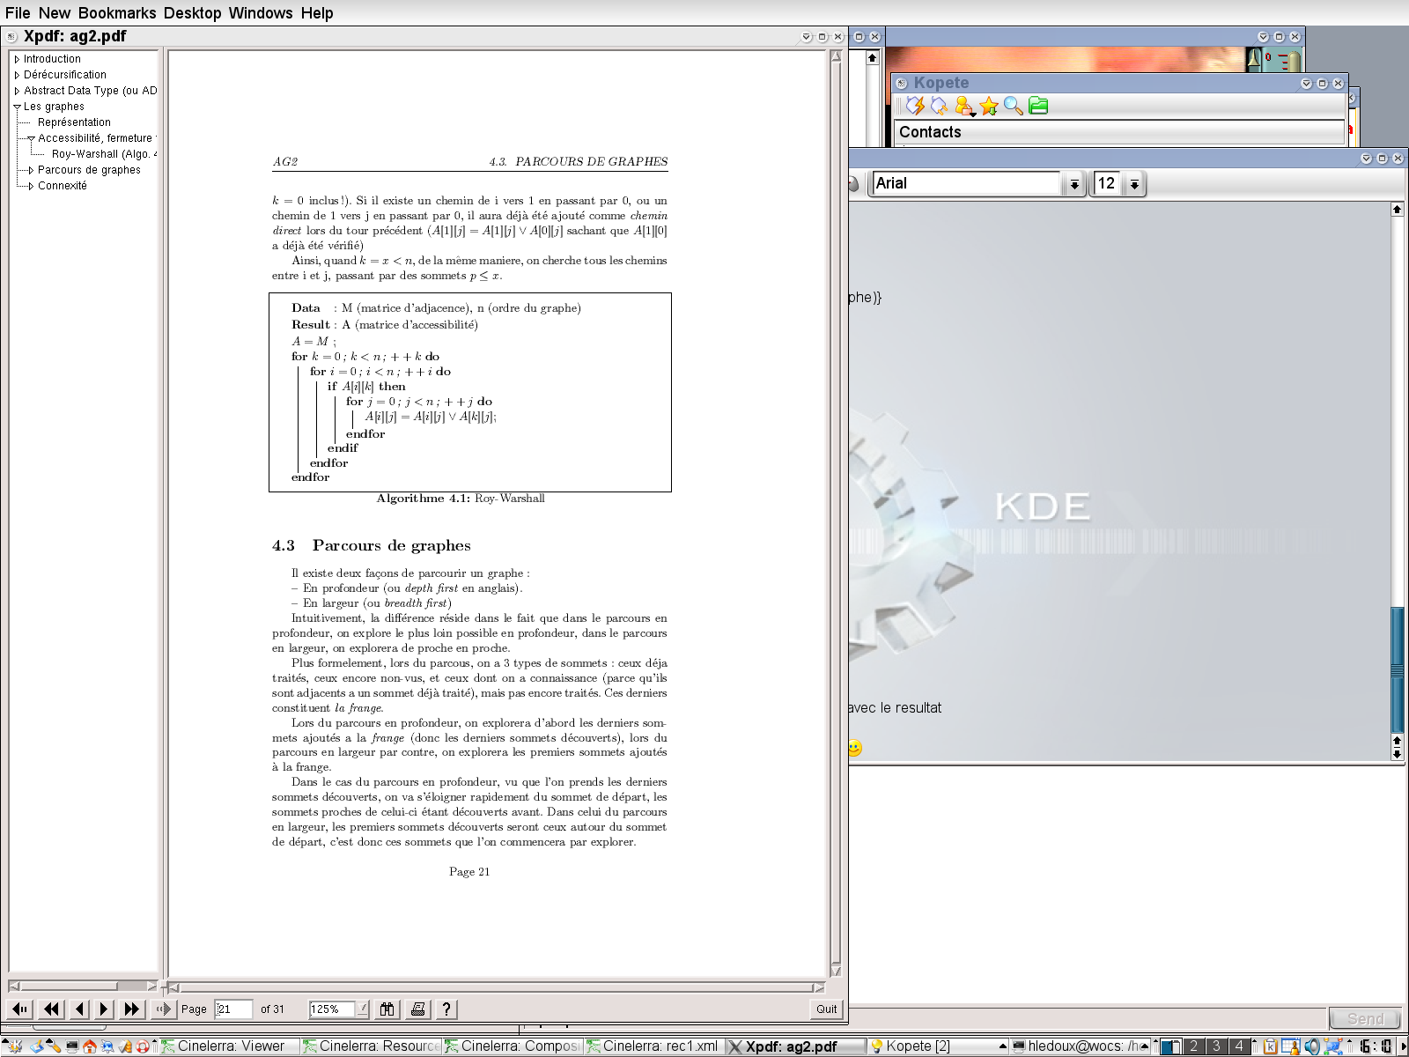This screenshot has height=1057, width=1409.
Task: Collapse the 'Les graphes' outline entry
Action: (x=17, y=107)
